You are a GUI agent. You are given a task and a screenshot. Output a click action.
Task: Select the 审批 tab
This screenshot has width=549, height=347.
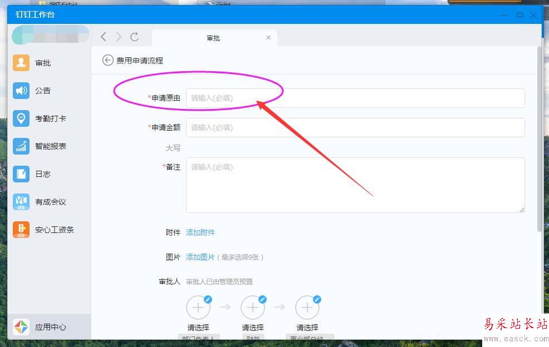tap(214, 38)
